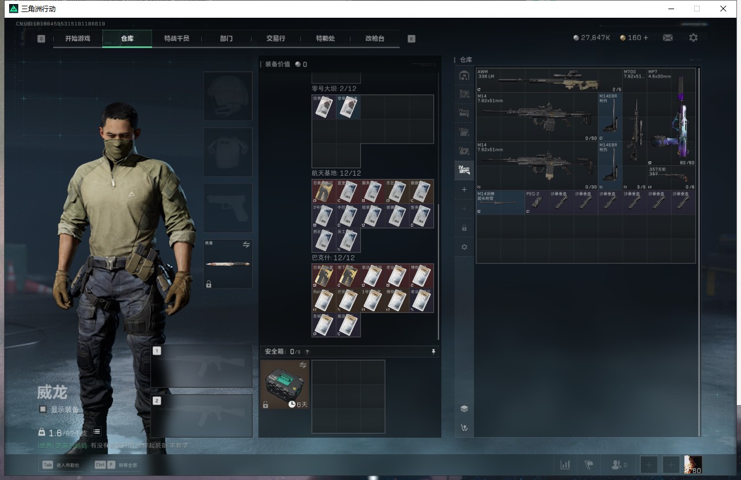The image size is (741, 480).
Task: Select the M14 long barrel item
Action: 500,203
